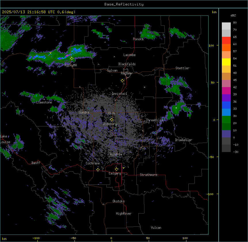Screen dimensions: 248x242
Task: Click the km unit label at top right
Action: [214, 12]
